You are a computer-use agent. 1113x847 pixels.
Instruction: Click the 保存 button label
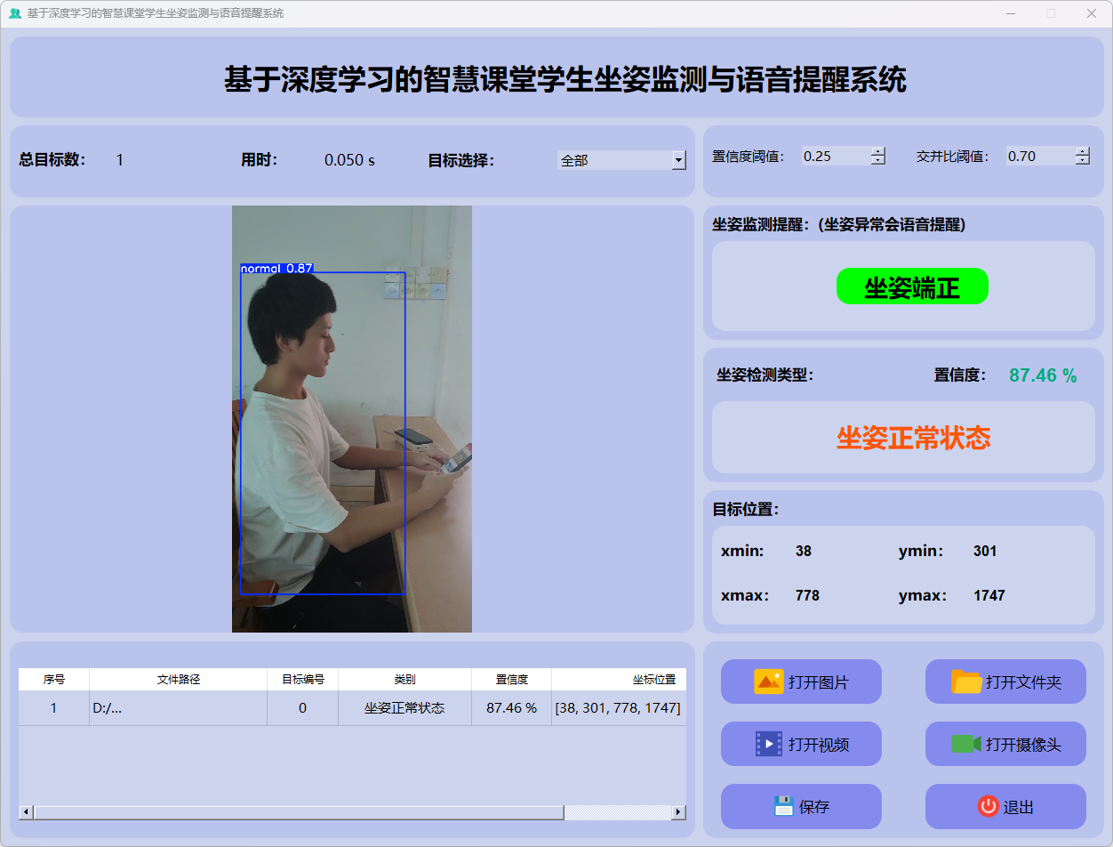point(814,807)
